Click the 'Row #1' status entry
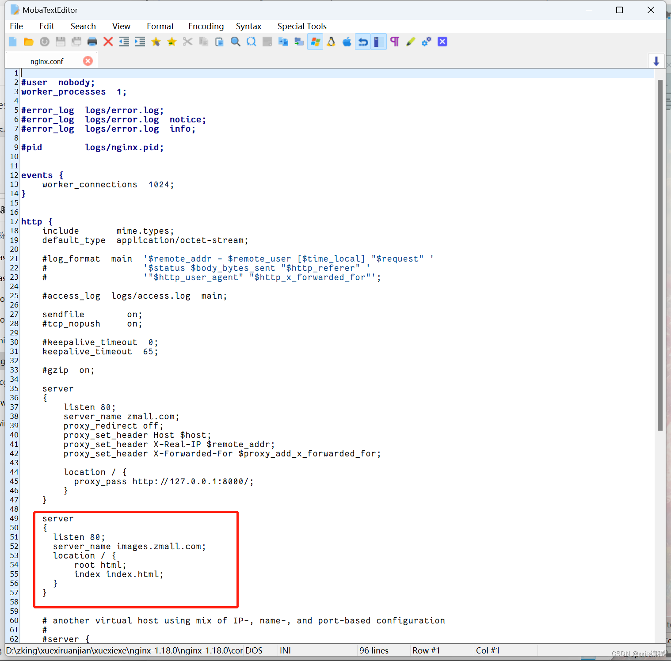This screenshot has width=671, height=661. [x=426, y=651]
